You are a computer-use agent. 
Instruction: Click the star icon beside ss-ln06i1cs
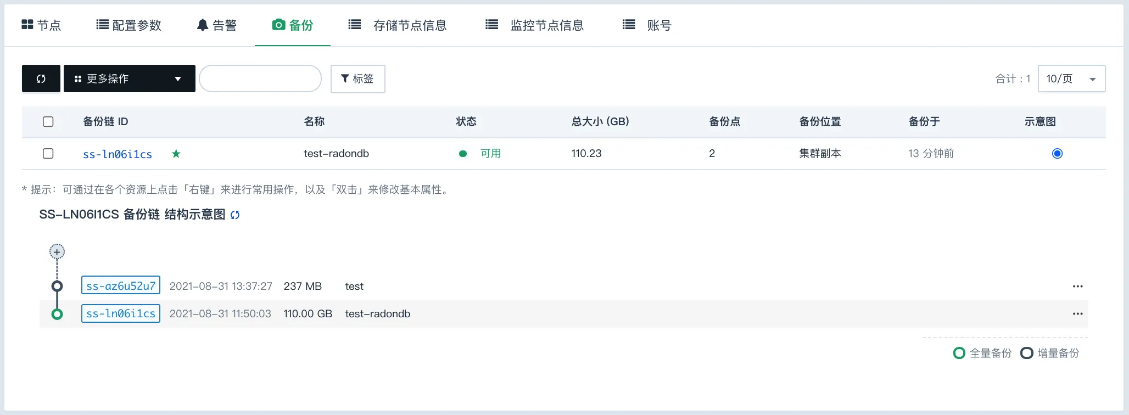176,154
